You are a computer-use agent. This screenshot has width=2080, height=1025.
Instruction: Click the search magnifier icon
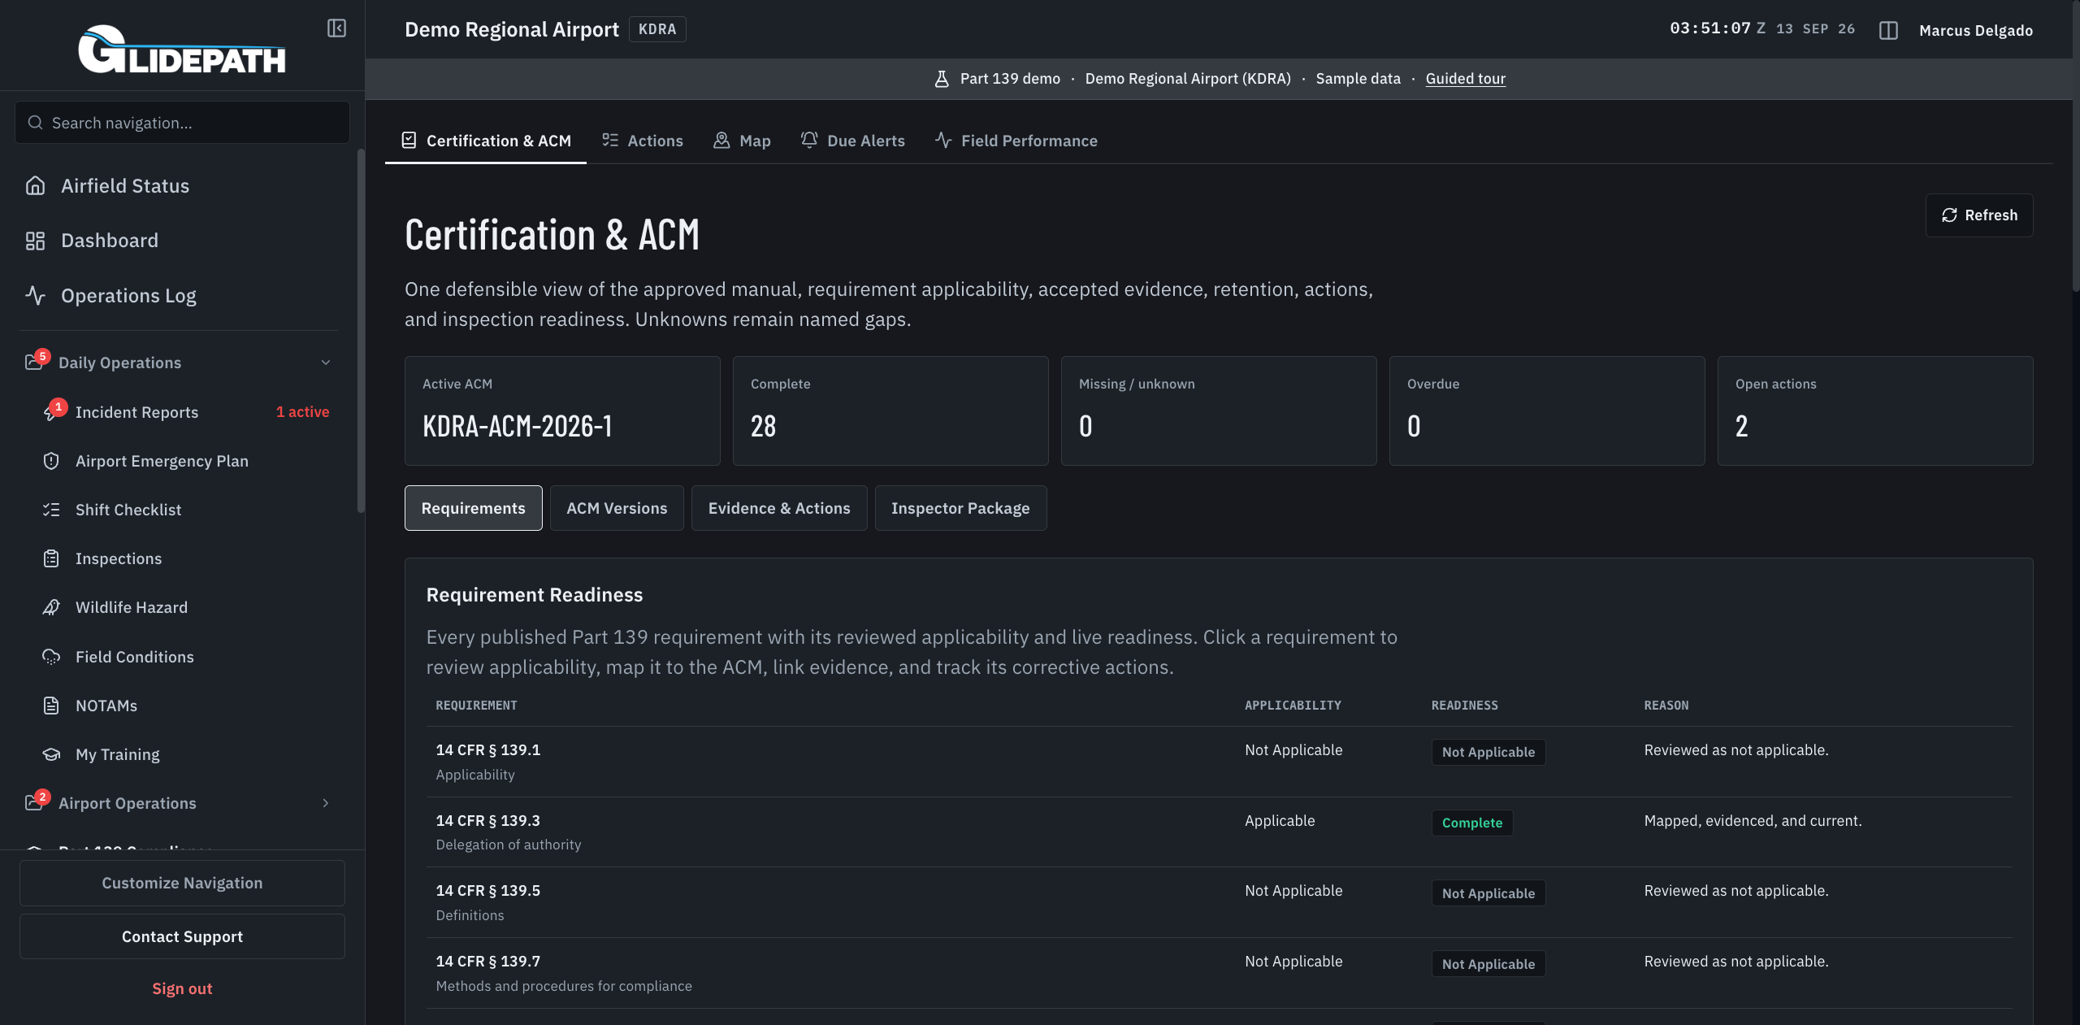tap(35, 123)
